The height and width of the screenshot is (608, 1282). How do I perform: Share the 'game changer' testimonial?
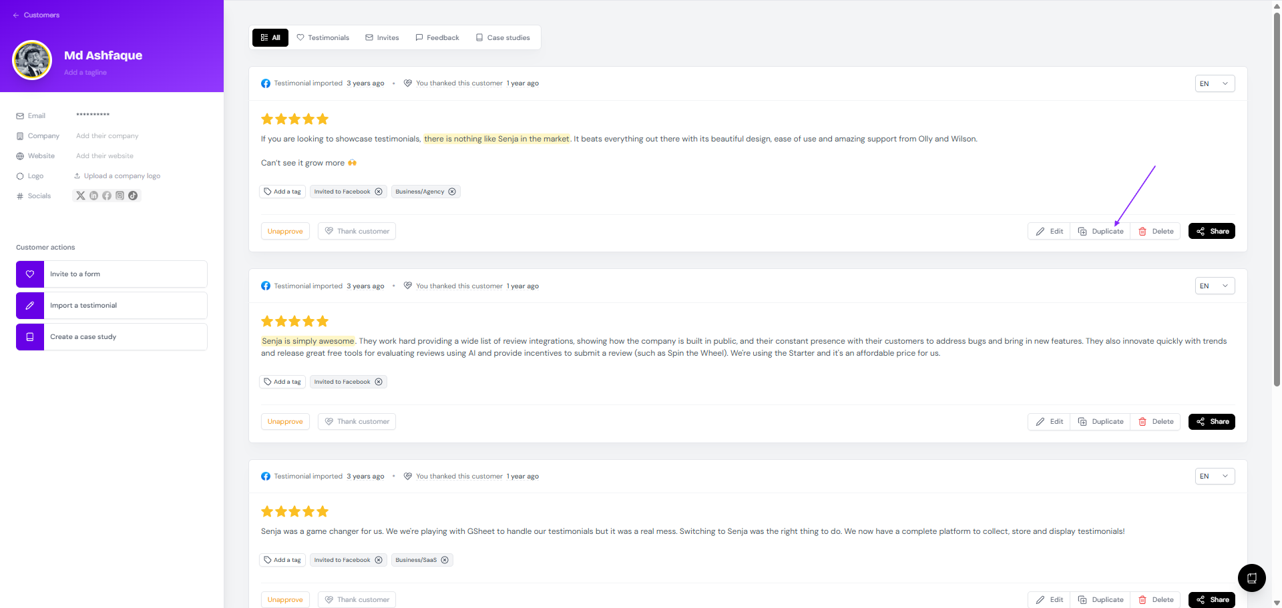[x=1212, y=599]
